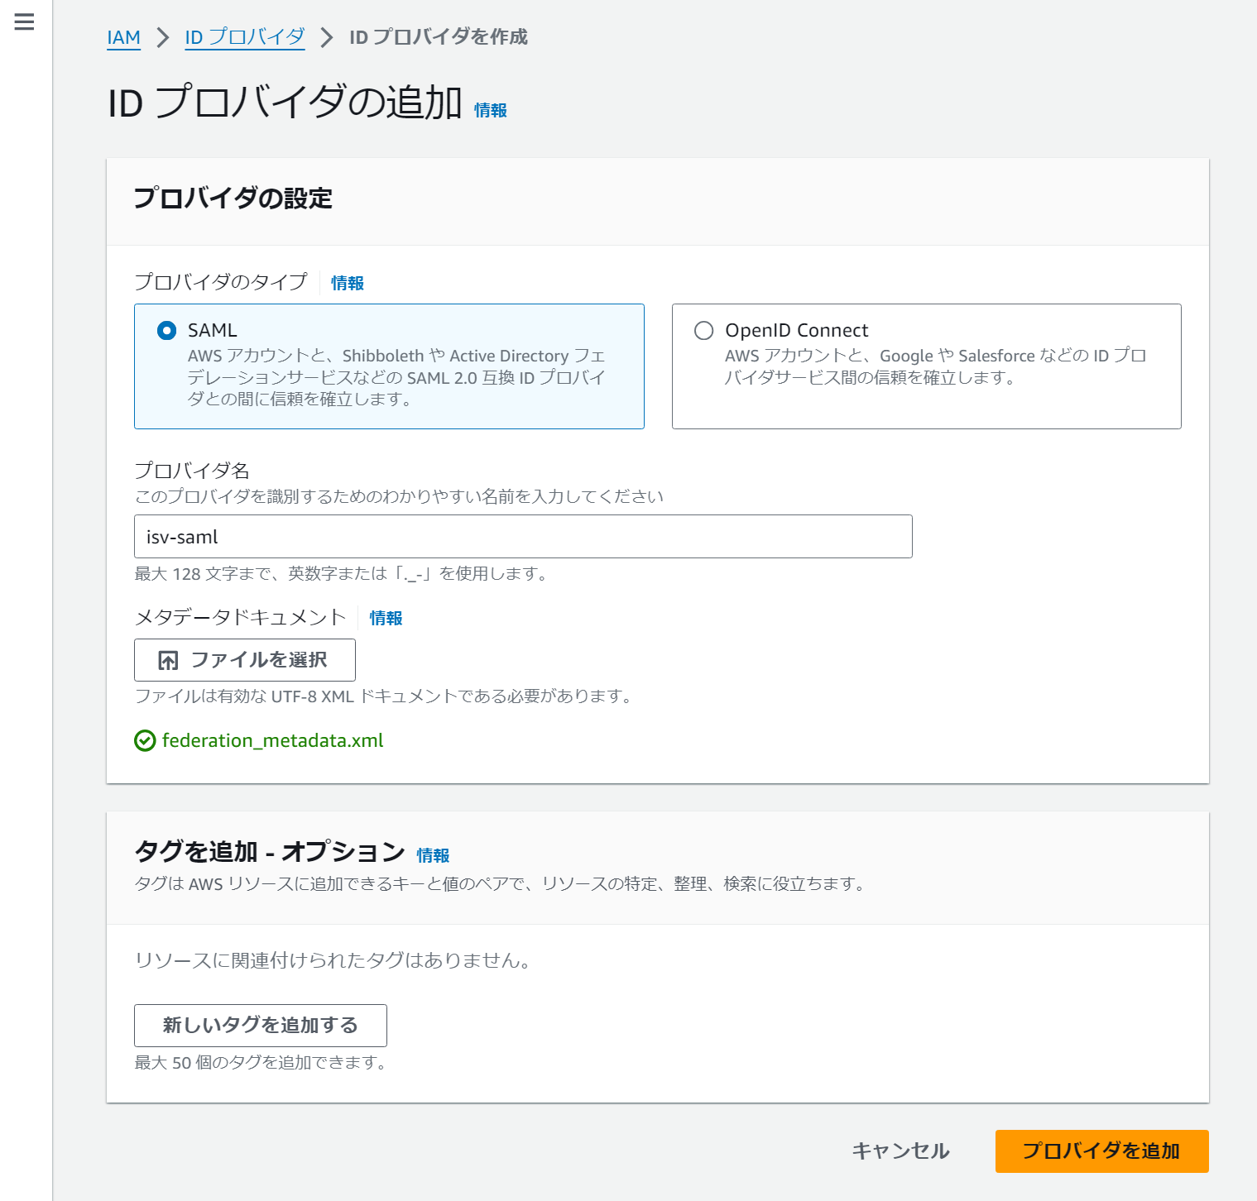1257x1201 pixels.
Task: Click the isv-saml provider name field
Action: pyautogui.click(x=523, y=536)
